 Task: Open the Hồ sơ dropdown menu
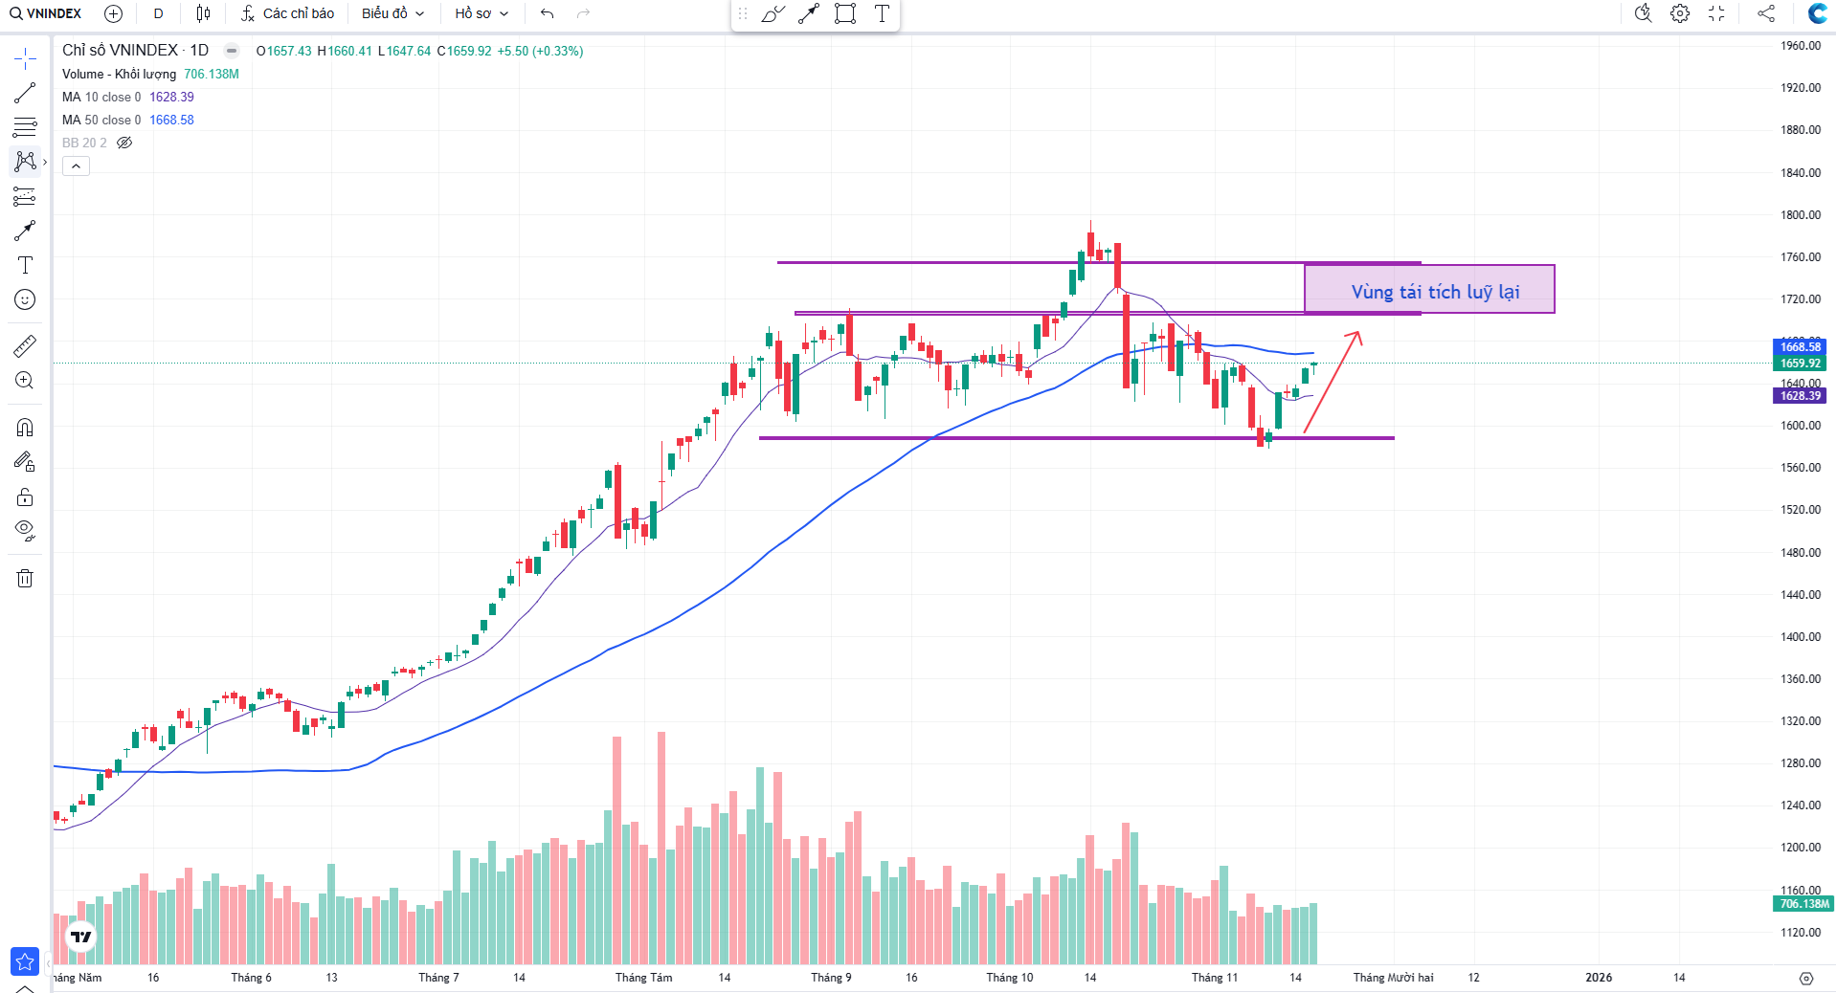(x=481, y=13)
